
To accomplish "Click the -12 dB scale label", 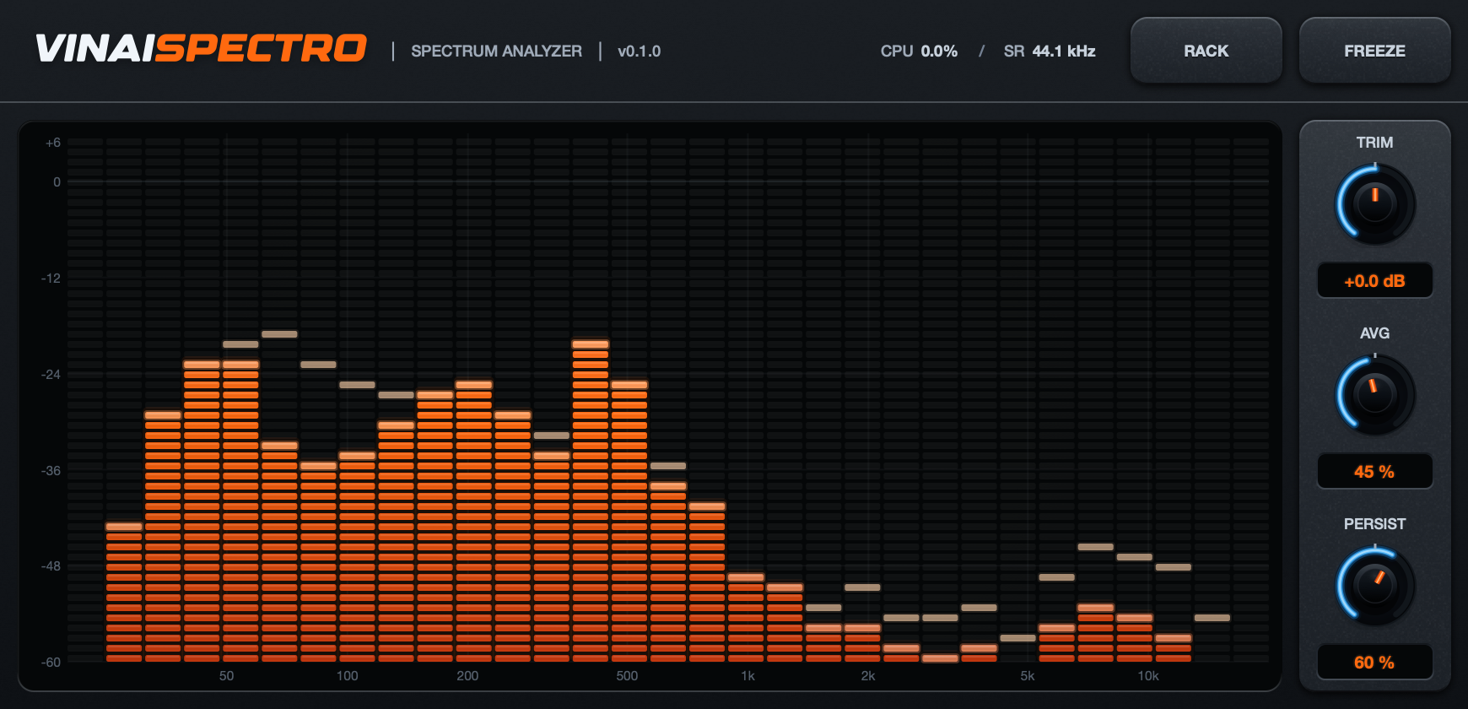I will click(x=51, y=279).
